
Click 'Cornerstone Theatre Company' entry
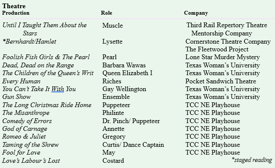pyautogui.click(x=228, y=41)
